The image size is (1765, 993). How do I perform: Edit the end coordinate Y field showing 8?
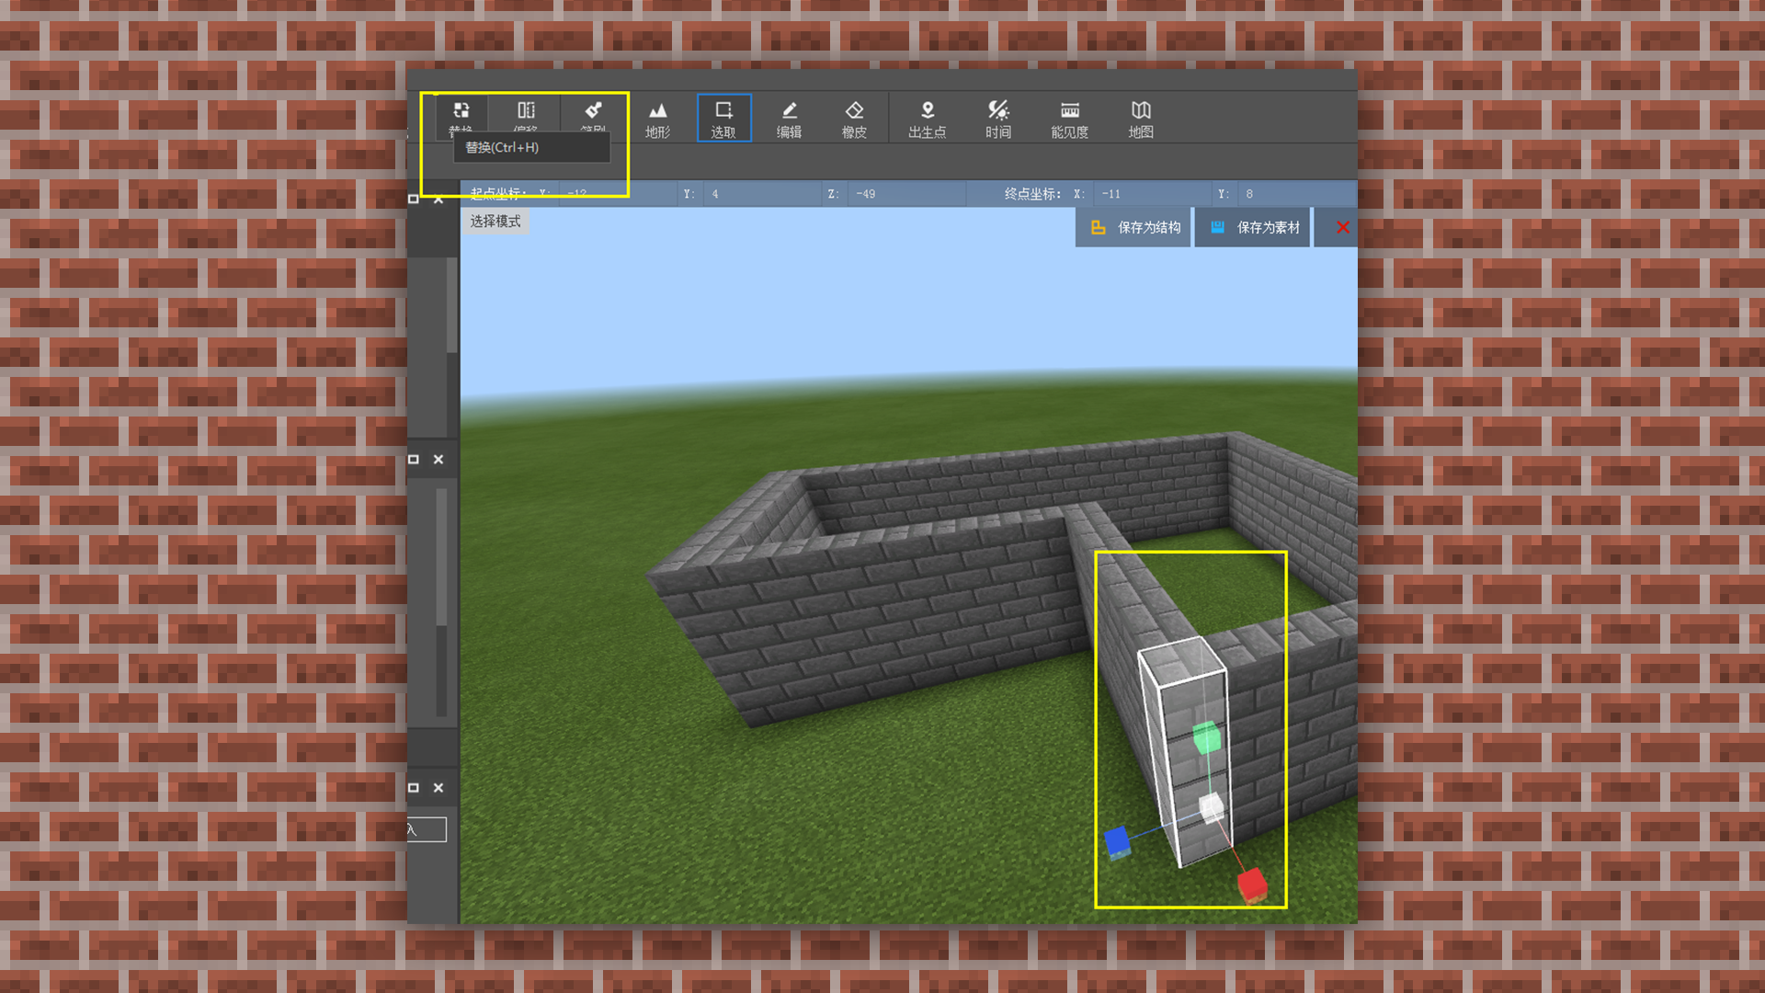(1297, 194)
